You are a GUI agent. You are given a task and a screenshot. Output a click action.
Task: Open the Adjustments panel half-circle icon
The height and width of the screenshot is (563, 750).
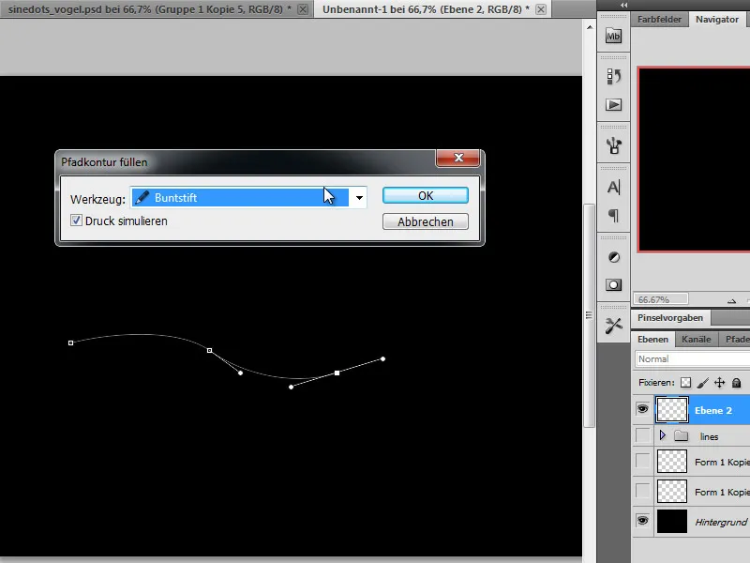614,257
